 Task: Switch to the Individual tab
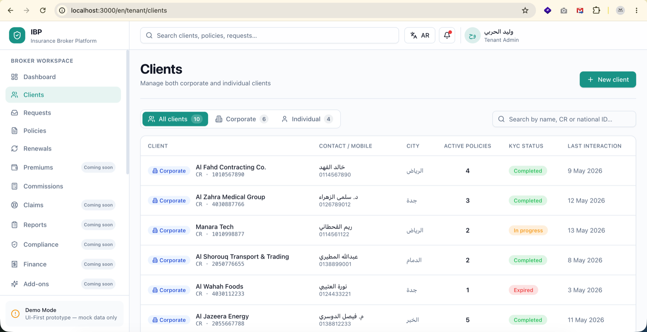[x=307, y=119]
